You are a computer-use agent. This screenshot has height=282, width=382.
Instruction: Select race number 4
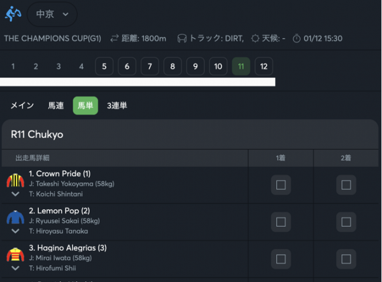[x=81, y=66]
